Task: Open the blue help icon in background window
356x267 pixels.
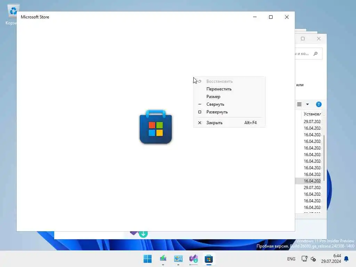Action: click(x=319, y=104)
